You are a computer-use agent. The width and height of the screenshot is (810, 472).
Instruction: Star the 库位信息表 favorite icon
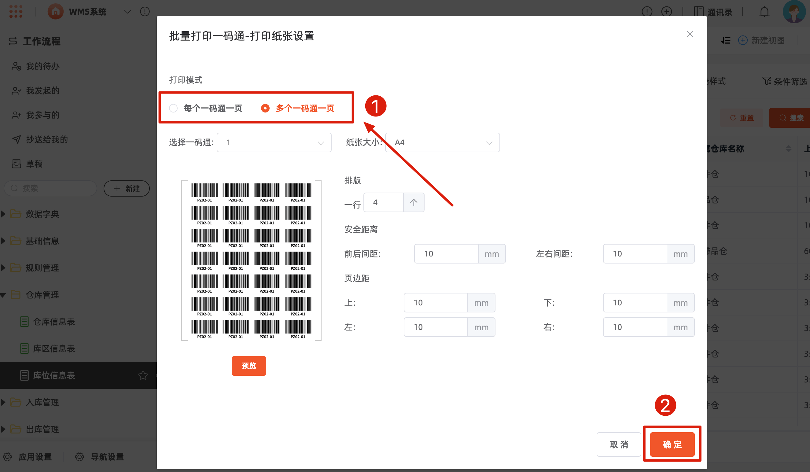[x=143, y=375]
